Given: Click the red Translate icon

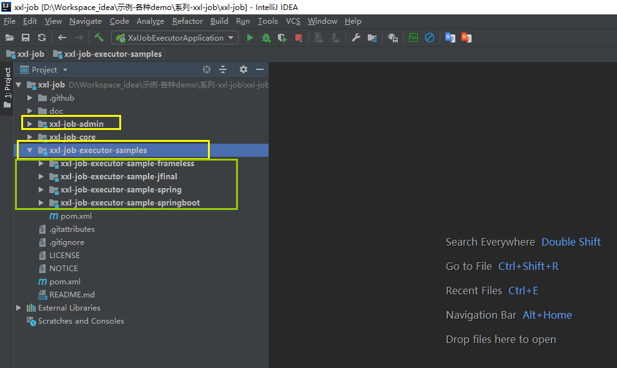Looking at the screenshot, I should click(466, 37).
